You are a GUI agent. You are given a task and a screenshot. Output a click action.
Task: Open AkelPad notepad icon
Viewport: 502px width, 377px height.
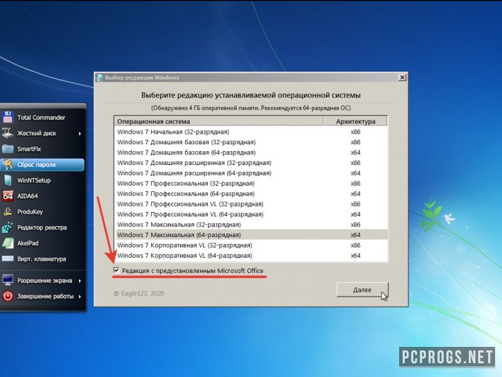[8, 243]
